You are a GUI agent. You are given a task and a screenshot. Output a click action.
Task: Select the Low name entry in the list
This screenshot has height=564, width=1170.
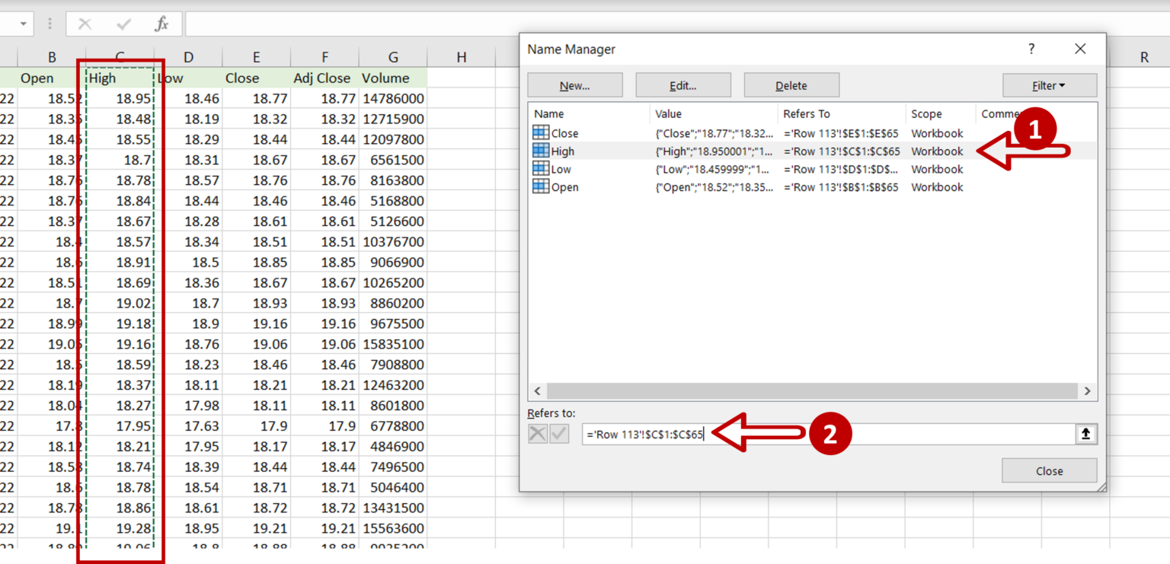click(564, 169)
